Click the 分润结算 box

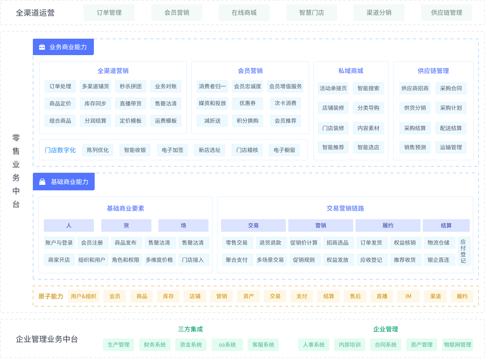pyautogui.click(x=95, y=121)
